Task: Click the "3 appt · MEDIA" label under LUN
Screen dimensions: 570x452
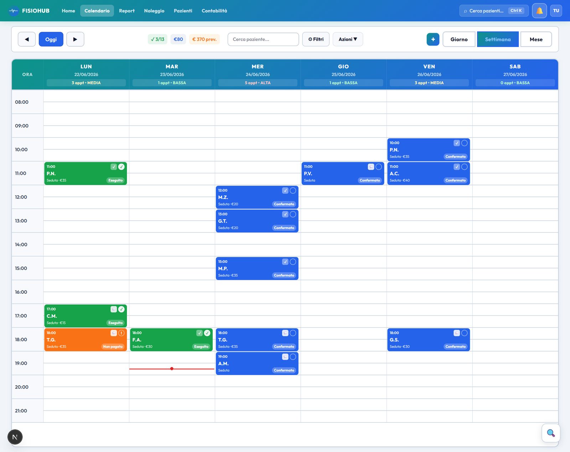Action: (x=86, y=83)
